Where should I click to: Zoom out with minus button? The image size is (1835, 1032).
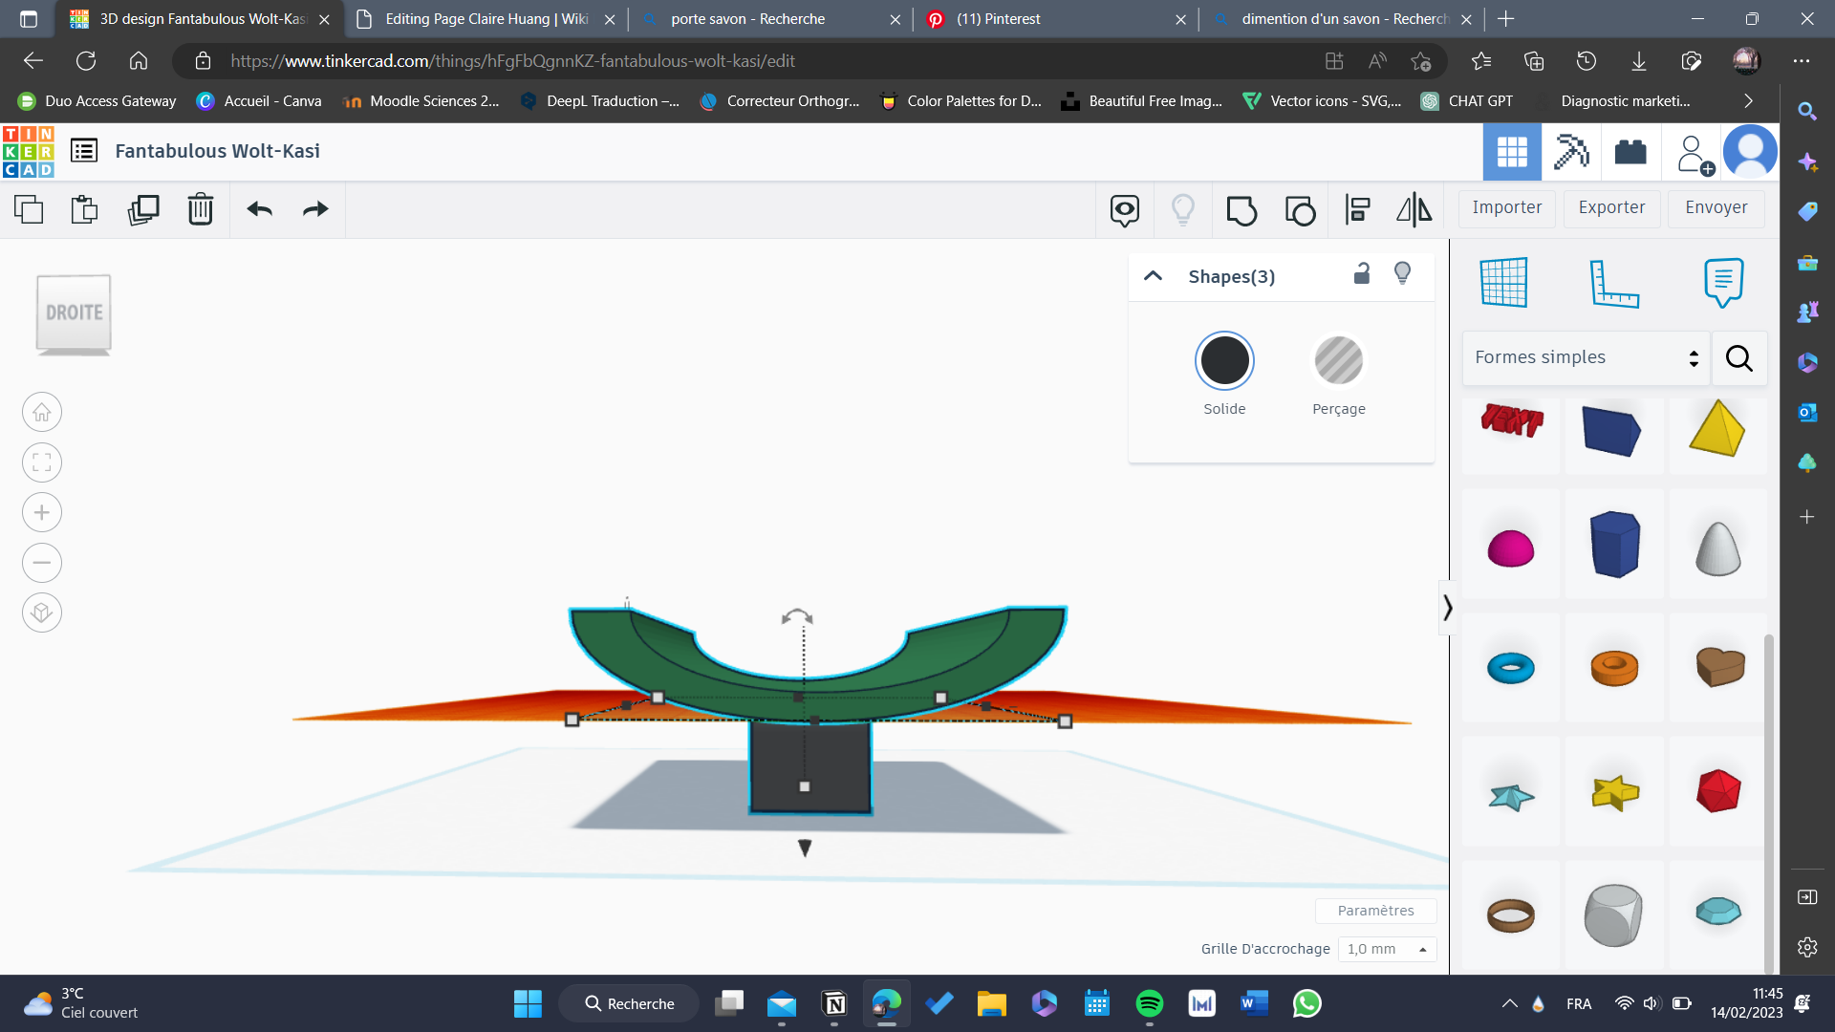(x=42, y=563)
